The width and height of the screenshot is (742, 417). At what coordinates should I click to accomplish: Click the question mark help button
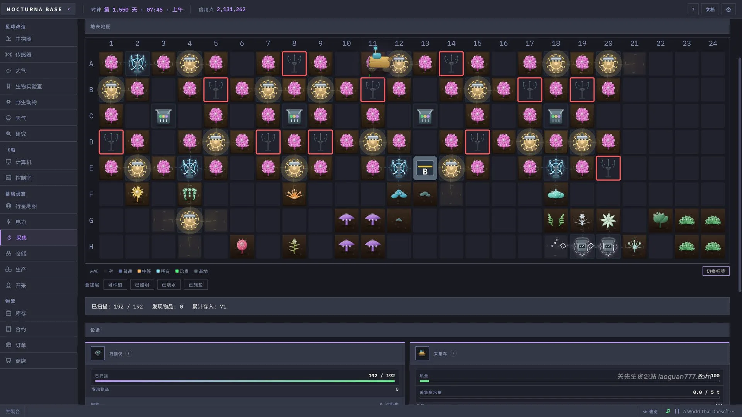click(x=693, y=10)
